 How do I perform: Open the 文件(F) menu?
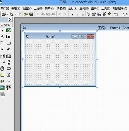[5, 9]
